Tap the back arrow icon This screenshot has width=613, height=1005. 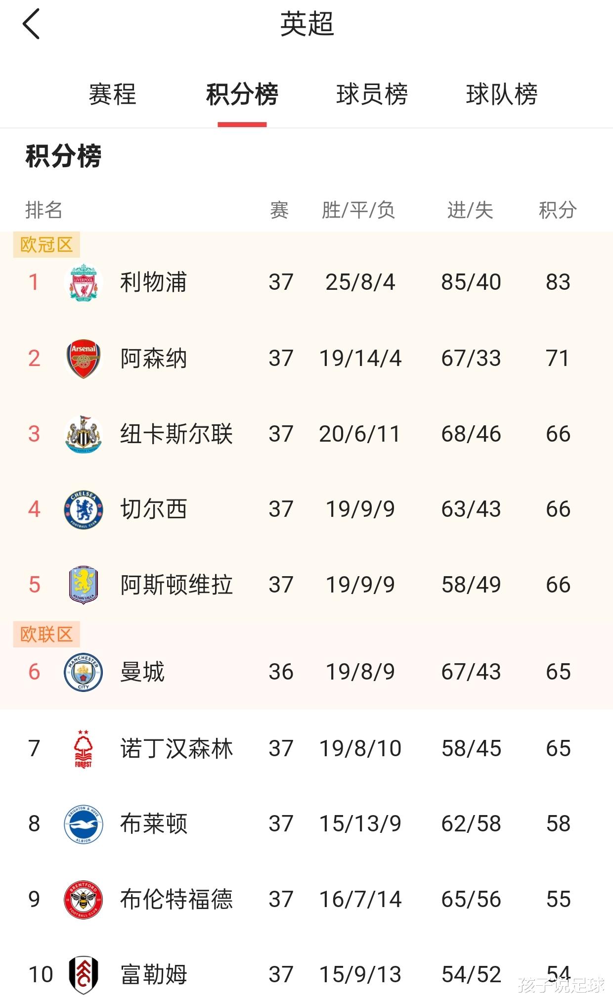[31, 24]
